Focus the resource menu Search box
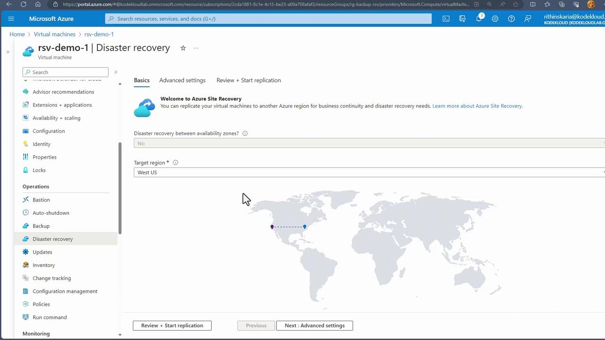This screenshot has width=605, height=340. click(x=65, y=72)
